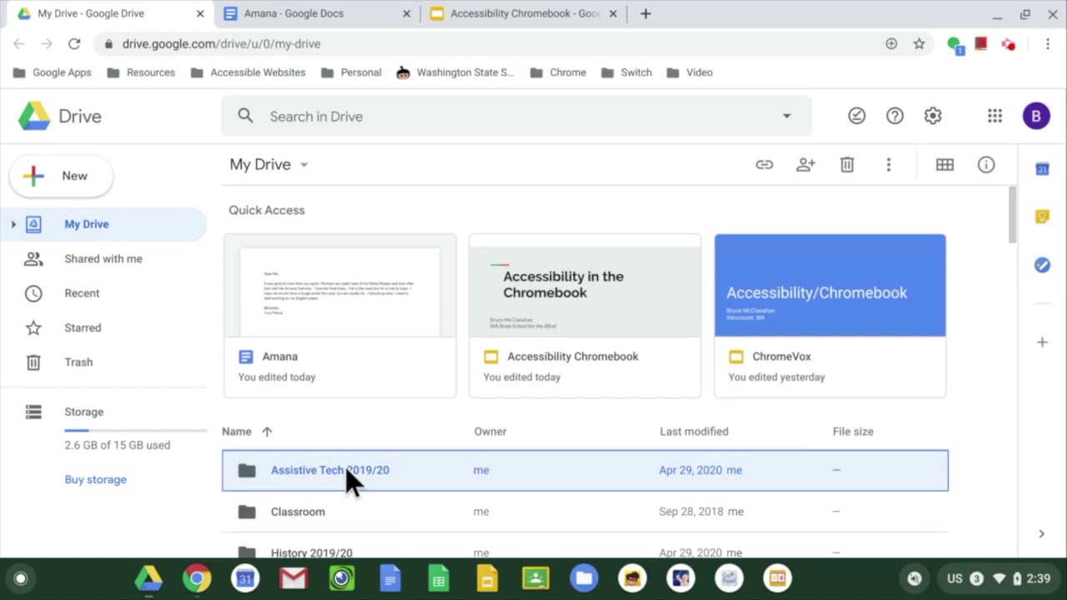Open the Accessibility Chromebook quick access card
This screenshot has width=1067, height=600.
click(x=585, y=316)
